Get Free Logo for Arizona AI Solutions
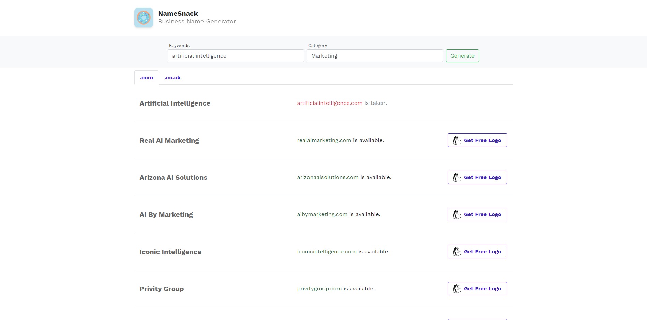This screenshot has width=647, height=320. pos(477,177)
